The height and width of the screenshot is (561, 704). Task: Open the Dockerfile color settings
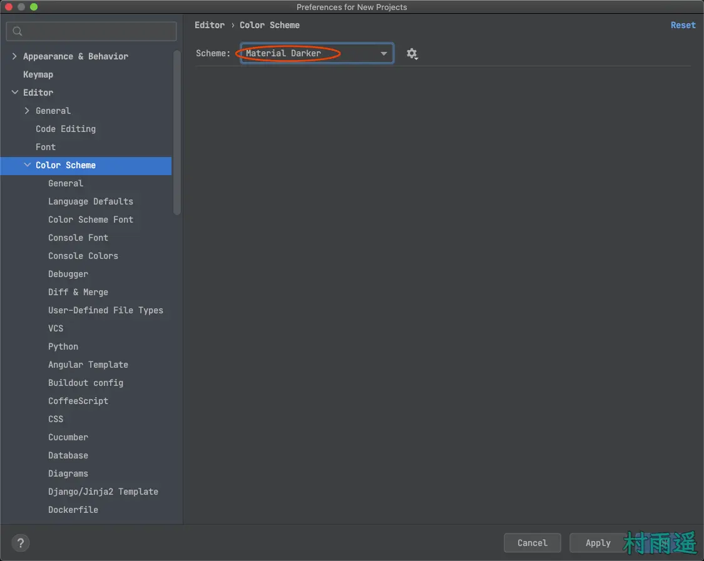[73, 510]
